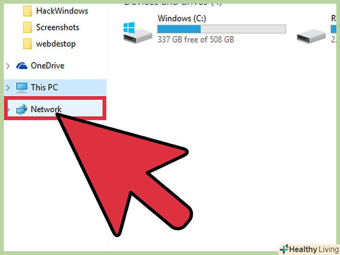Image resolution: width=340 pixels, height=255 pixels.
Task: Click the Healthy Living watermark logo
Action: tap(310, 249)
